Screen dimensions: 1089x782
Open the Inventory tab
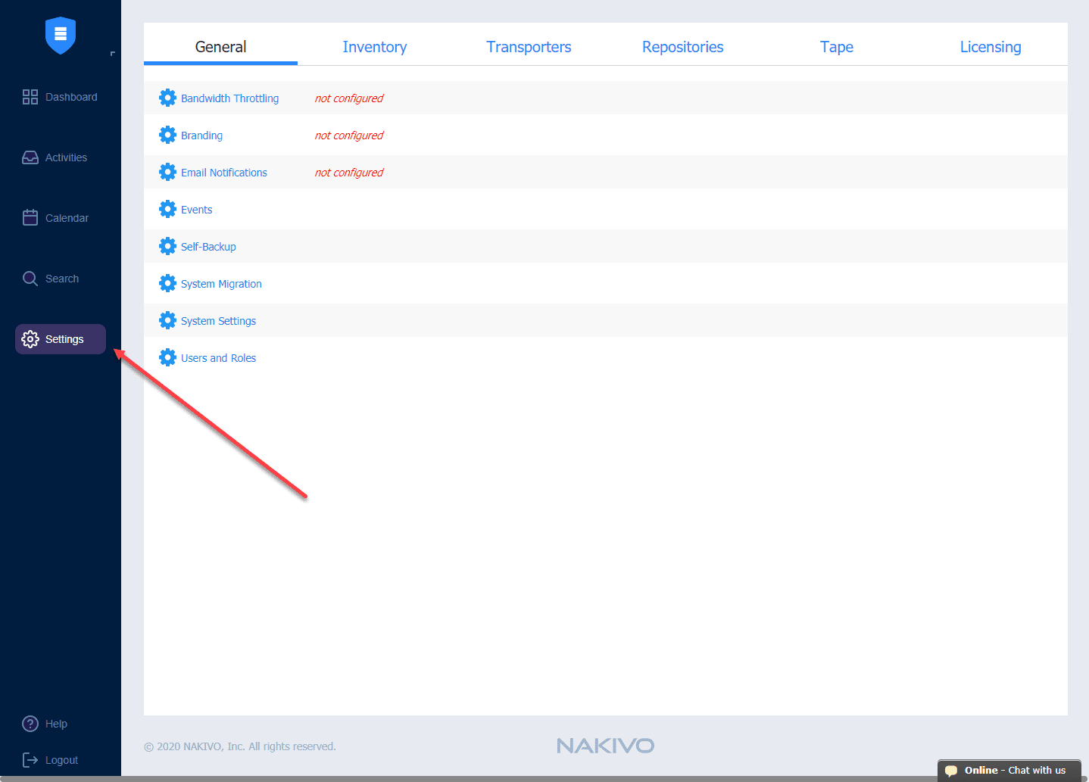375,47
